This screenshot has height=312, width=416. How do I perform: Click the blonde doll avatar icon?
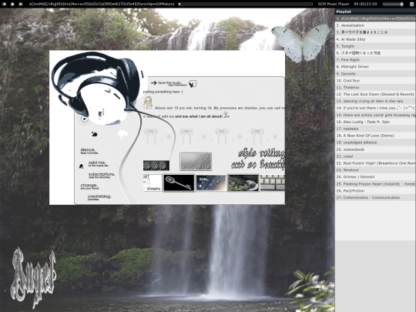pyautogui.click(x=148, y=103)
